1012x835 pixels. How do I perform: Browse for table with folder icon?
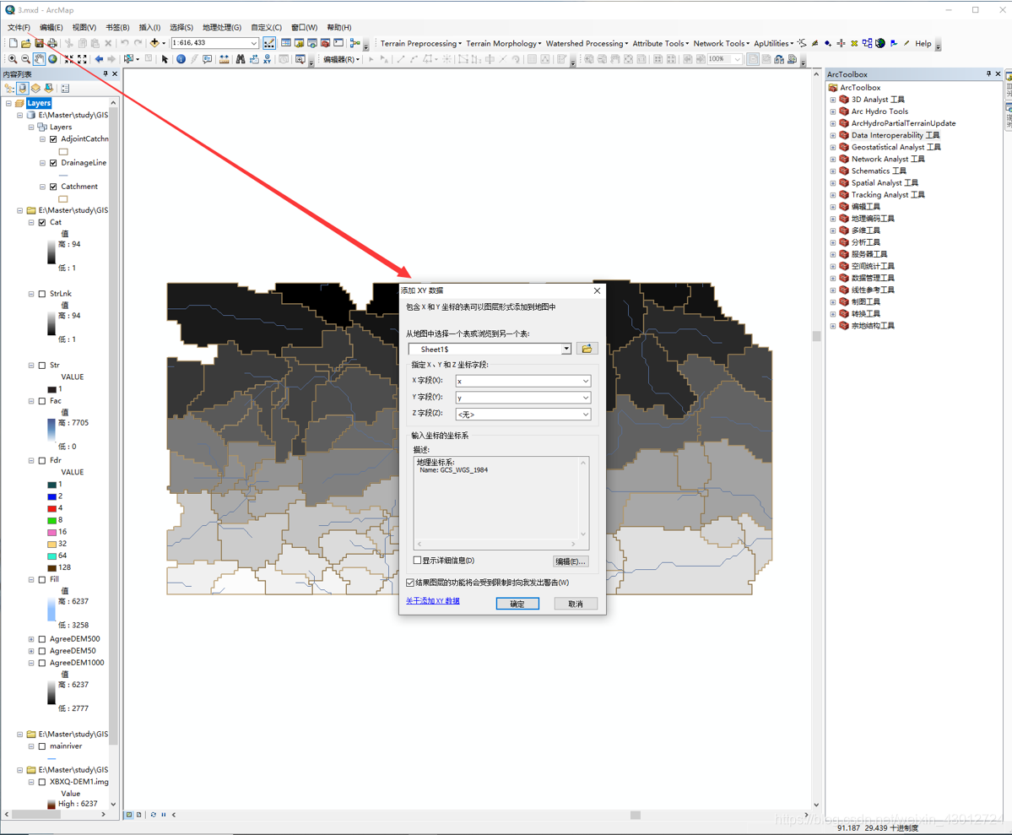587,349
